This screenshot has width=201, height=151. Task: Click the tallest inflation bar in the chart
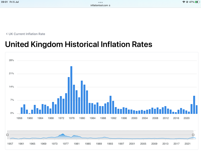71,90
